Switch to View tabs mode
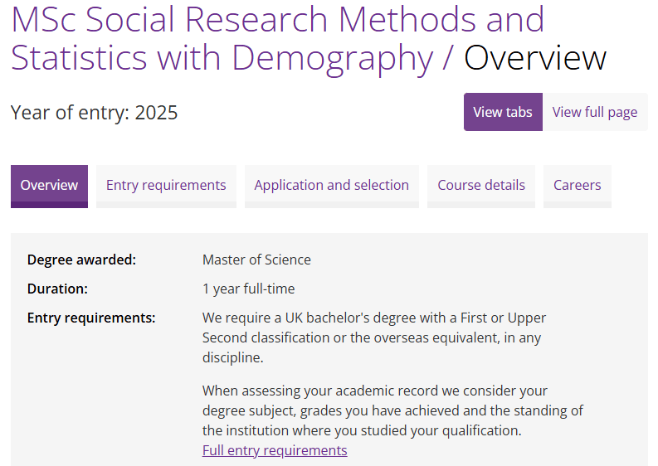 503,112
